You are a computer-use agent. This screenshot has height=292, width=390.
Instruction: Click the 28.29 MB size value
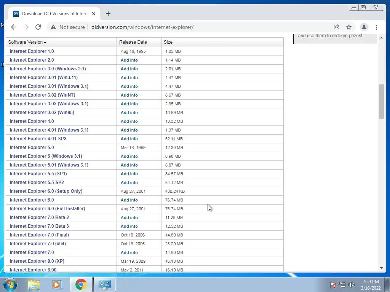click(174, 244)
